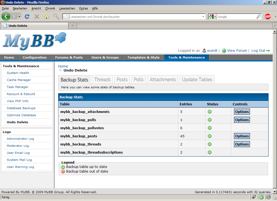Go back with Firefox back arrow
Screen dimensions: 277x201
6,17
